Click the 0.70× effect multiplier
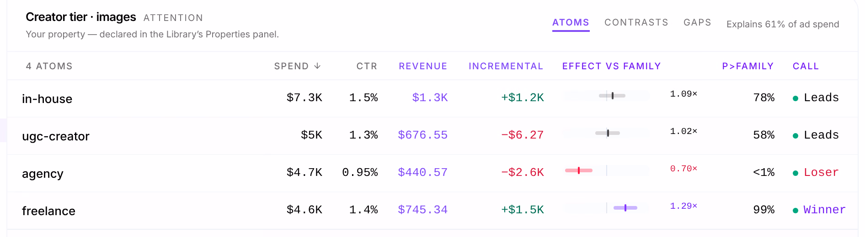 click(683, 169)
